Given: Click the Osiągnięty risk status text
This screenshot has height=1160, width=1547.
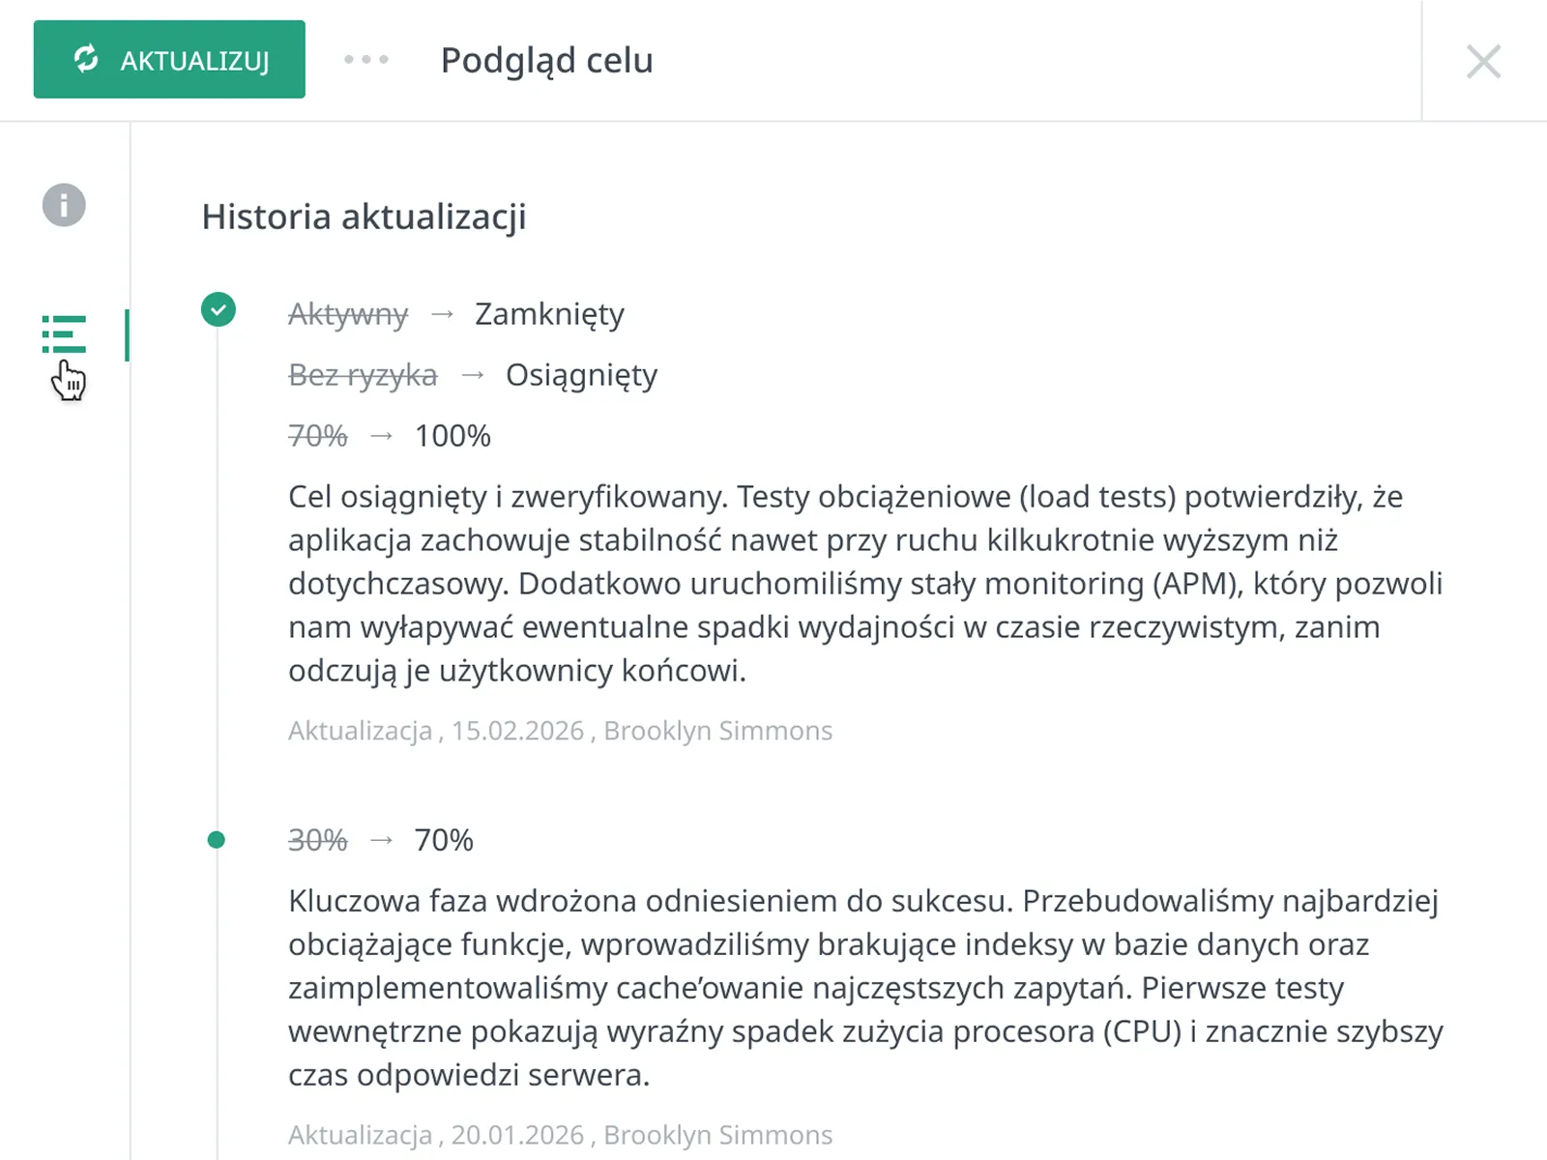Looking at the screenshot, I should [581, 375].
